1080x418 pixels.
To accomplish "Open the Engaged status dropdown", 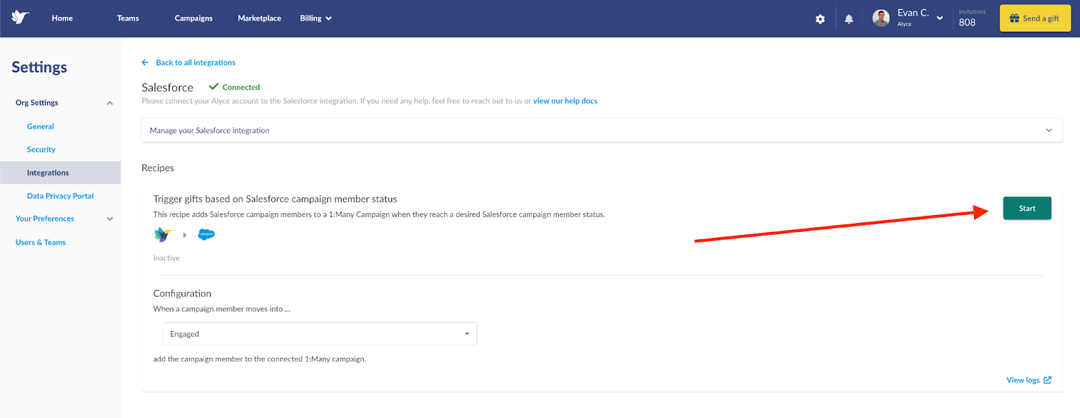I will point(319,334).
